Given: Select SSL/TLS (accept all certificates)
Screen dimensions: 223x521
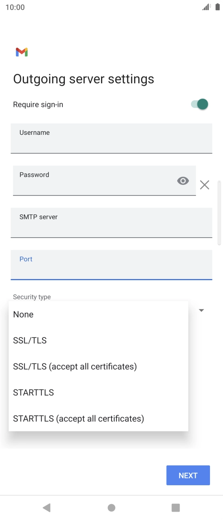Looking at the screenshot, I should pyautogui.click(x=99, y=366).
